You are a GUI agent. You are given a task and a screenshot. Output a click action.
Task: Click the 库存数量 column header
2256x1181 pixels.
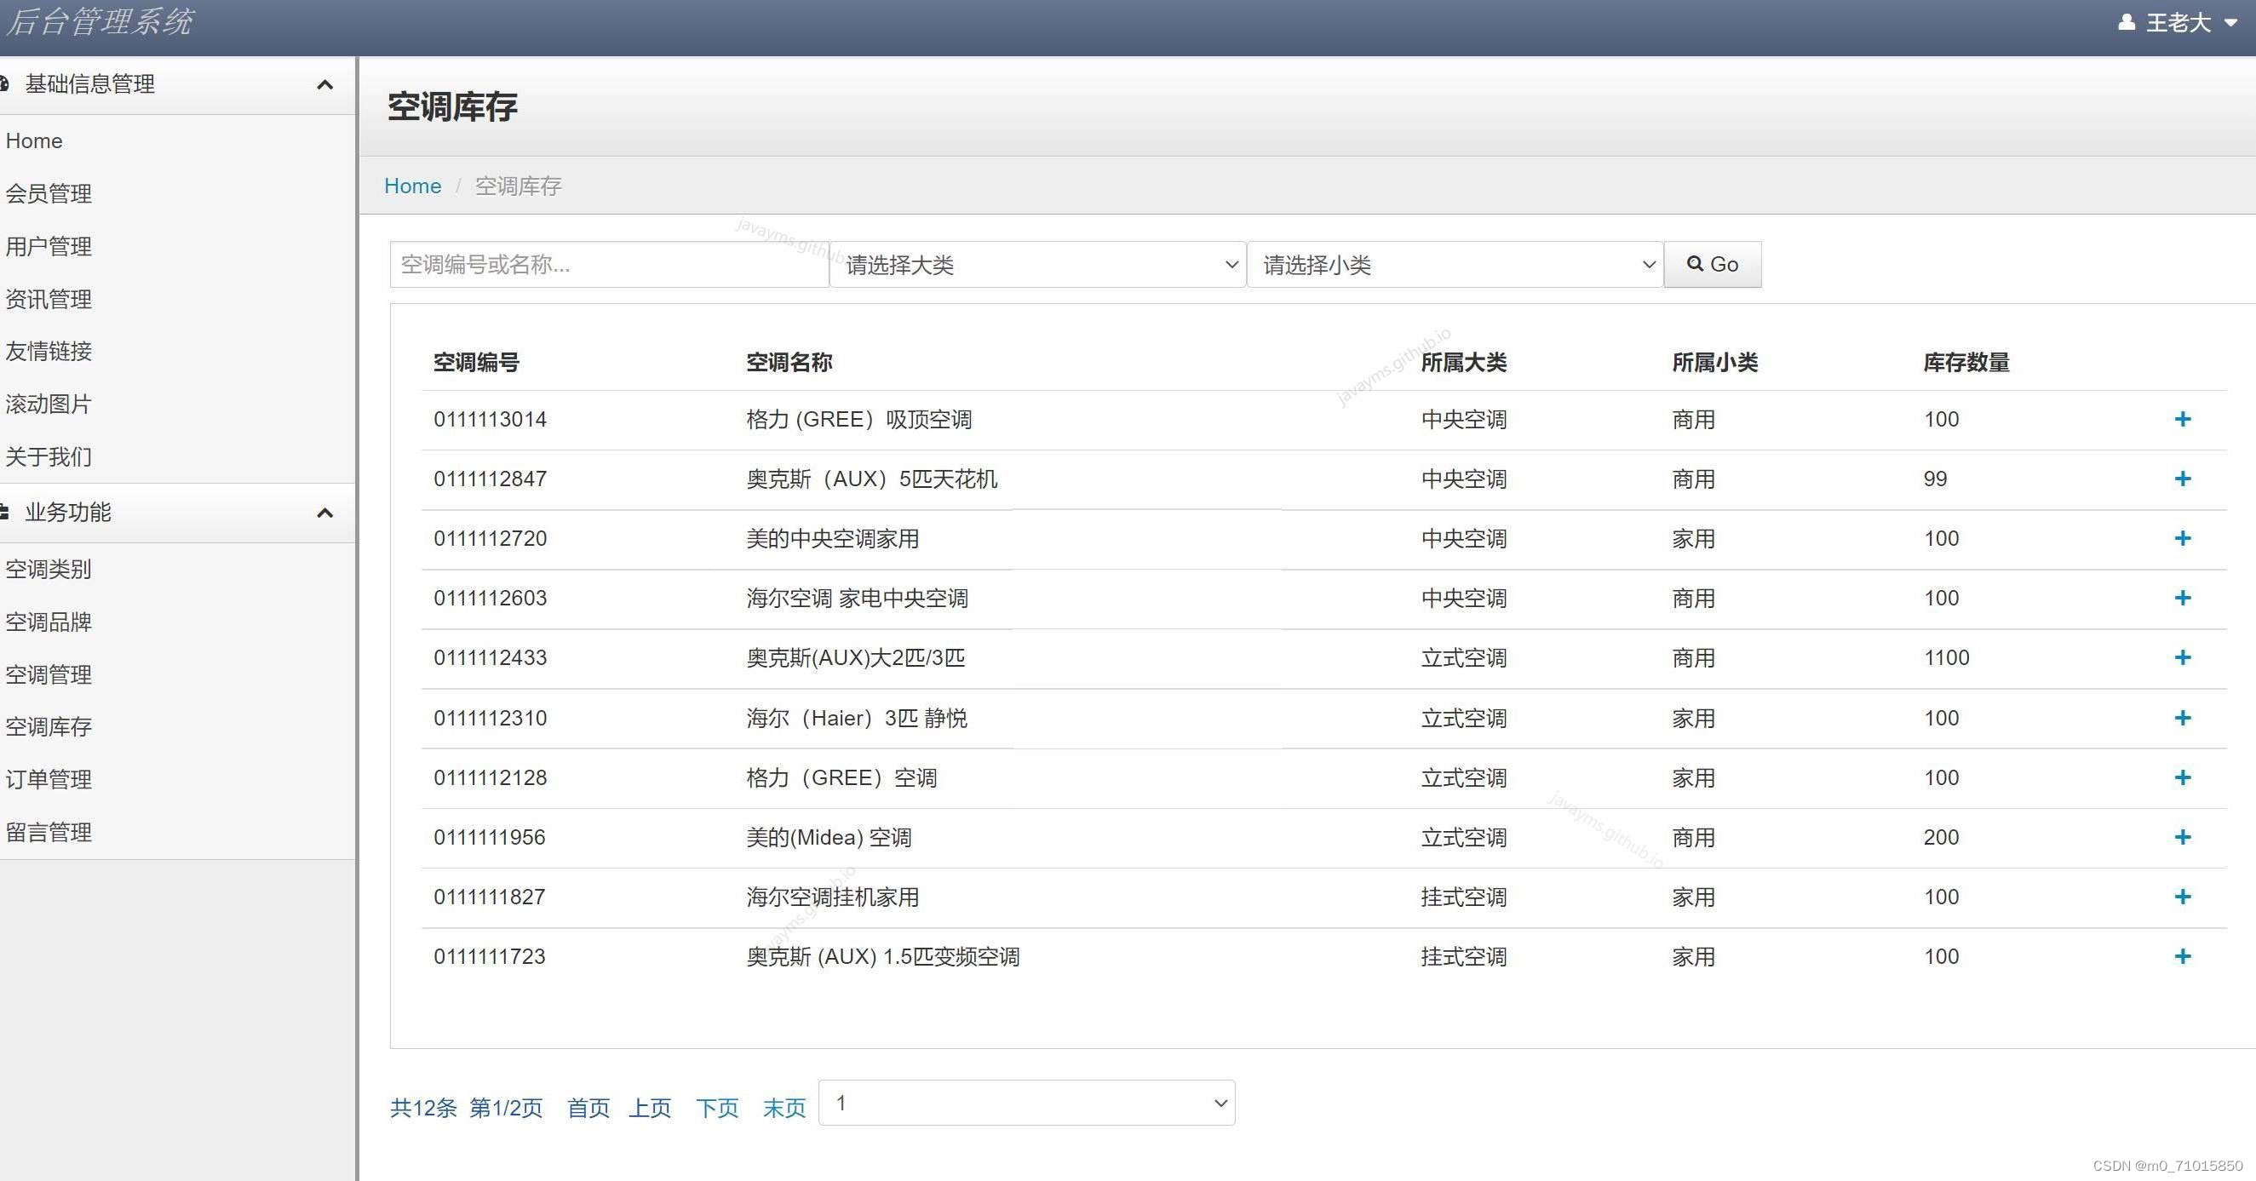click(1966, 363)
